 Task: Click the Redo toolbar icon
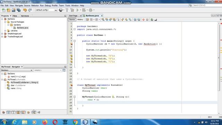coord(30,10)
